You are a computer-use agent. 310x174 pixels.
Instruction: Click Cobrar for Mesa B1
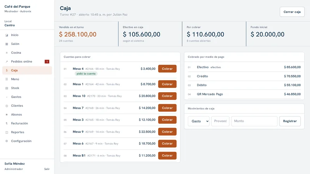[167, 156]
